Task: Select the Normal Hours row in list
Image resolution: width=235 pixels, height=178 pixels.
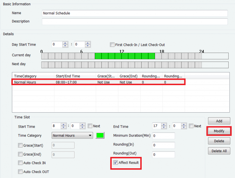Action: point(97,82)
